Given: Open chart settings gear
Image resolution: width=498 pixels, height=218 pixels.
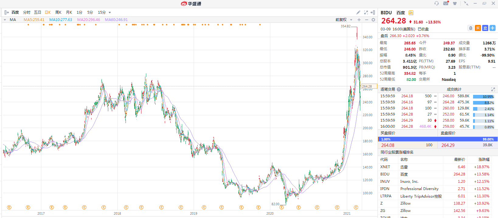Looking at the screenshot, I should (373, 20).
